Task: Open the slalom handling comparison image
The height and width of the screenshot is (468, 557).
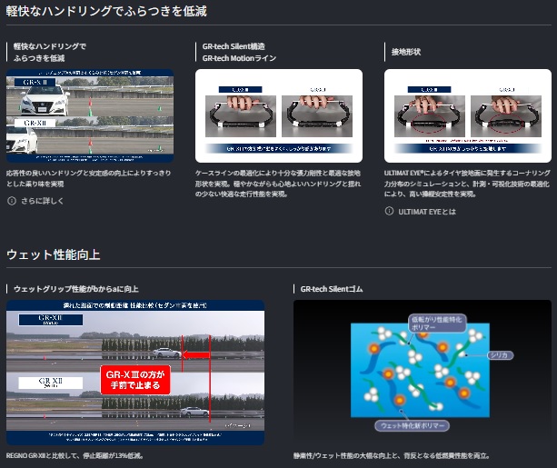Action: click(x=90, y=115)
